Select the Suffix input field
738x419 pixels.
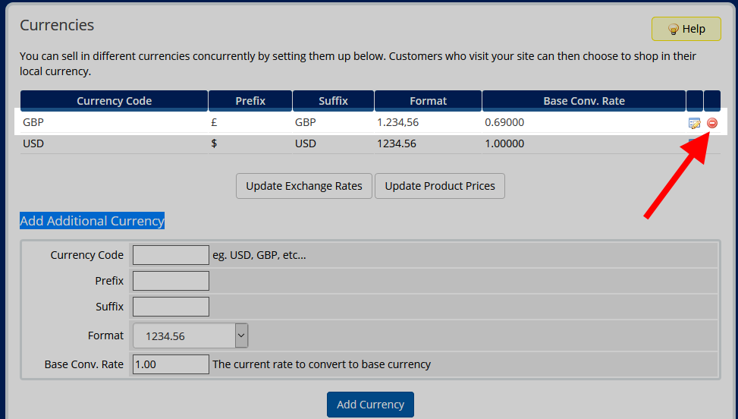tap(171, 307)
